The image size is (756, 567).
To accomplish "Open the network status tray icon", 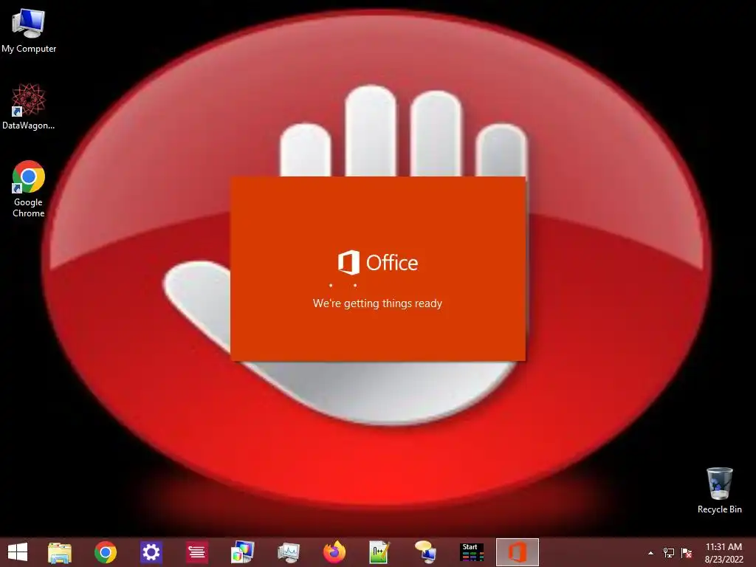I will coord(669,553).
